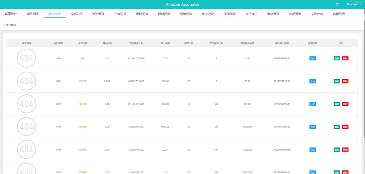Image resolution: width=365 pixels, height=174 pixels.
Task: Toggle the 允许 invite permission for VIP2
Action: [313, 104]
